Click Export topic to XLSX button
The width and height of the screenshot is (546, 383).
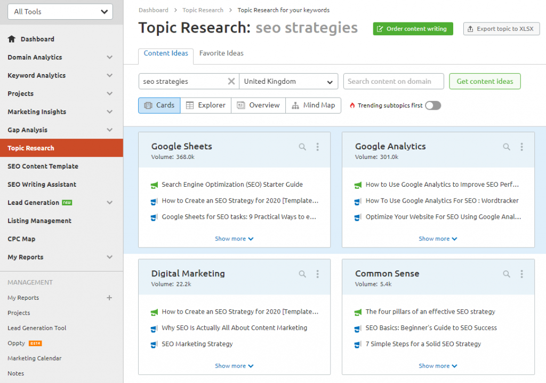[501, 29]
